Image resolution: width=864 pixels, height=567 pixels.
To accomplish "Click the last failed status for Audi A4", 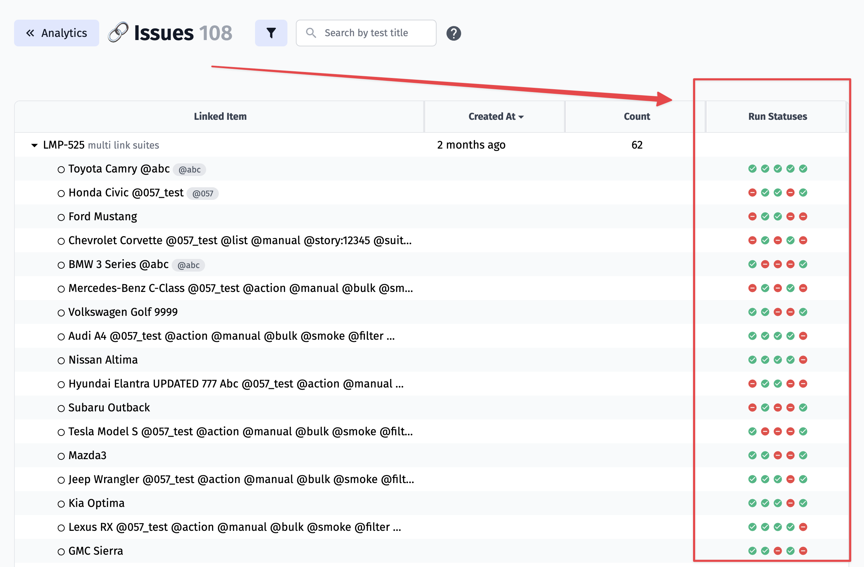I will click(x=803, y=336).
